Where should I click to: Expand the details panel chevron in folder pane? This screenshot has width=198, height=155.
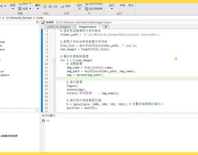(x=37, y=111)
